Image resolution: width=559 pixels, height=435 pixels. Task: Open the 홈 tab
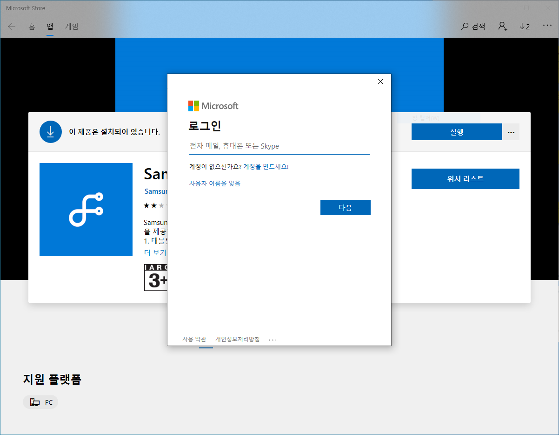click(32, 27)
